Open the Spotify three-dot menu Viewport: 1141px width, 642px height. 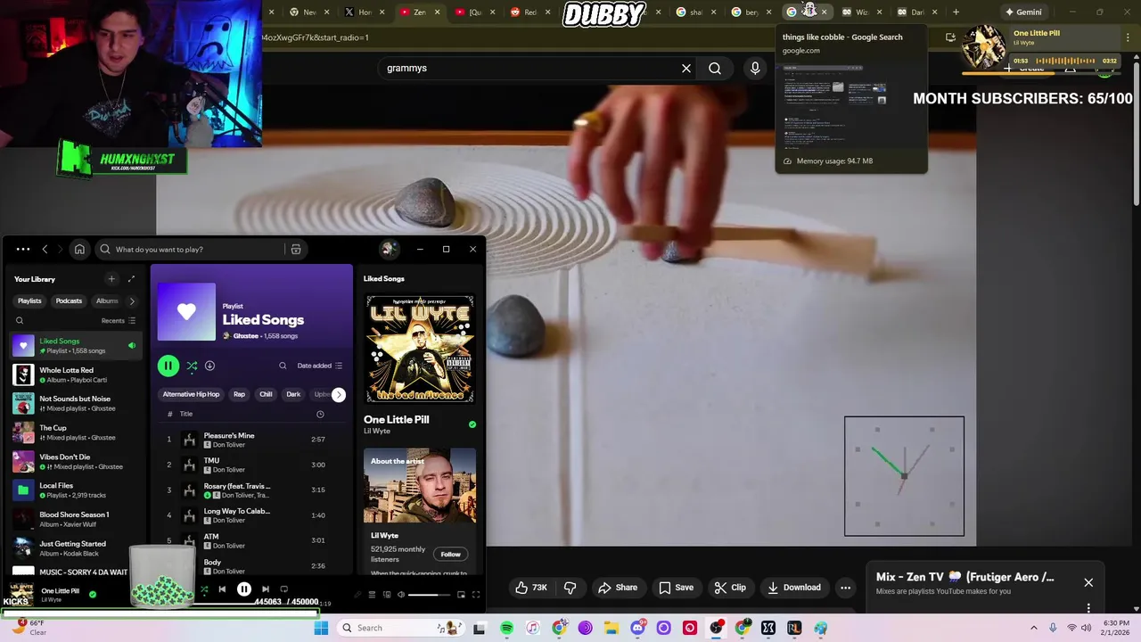coord(23,250)
